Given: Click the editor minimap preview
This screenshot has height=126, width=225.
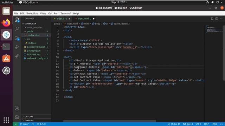Looking at the screenshot, I should click(x=214, y=29).
